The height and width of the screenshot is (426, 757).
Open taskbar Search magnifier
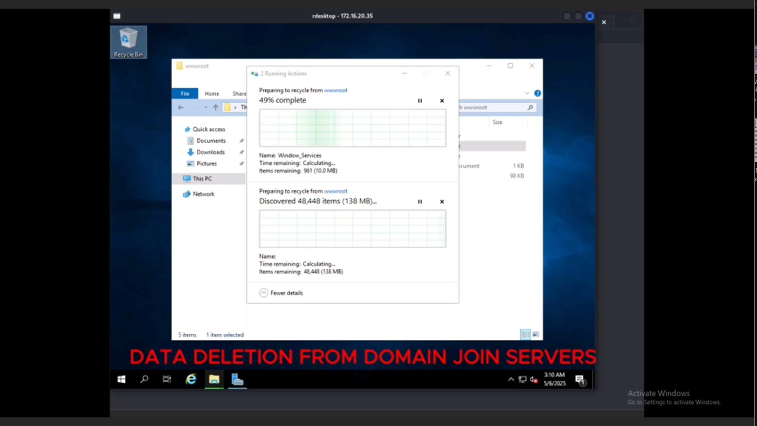(144, 379)
